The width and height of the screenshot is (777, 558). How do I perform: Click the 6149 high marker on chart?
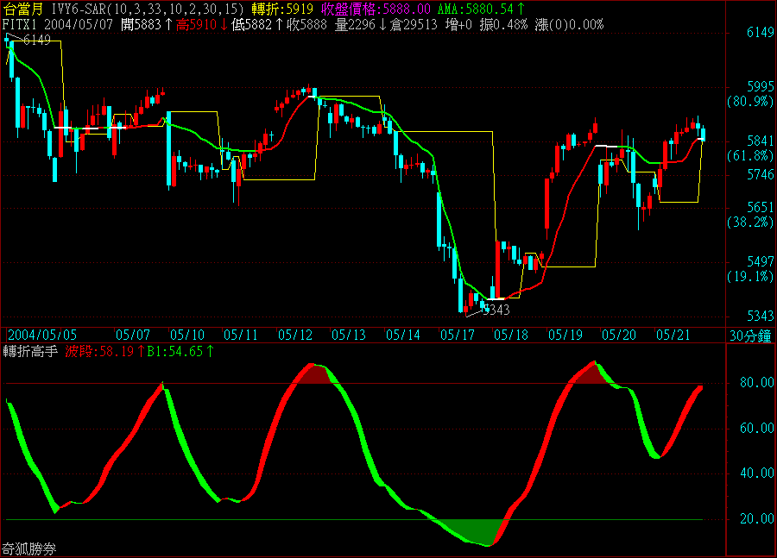(x=36, y=41)
